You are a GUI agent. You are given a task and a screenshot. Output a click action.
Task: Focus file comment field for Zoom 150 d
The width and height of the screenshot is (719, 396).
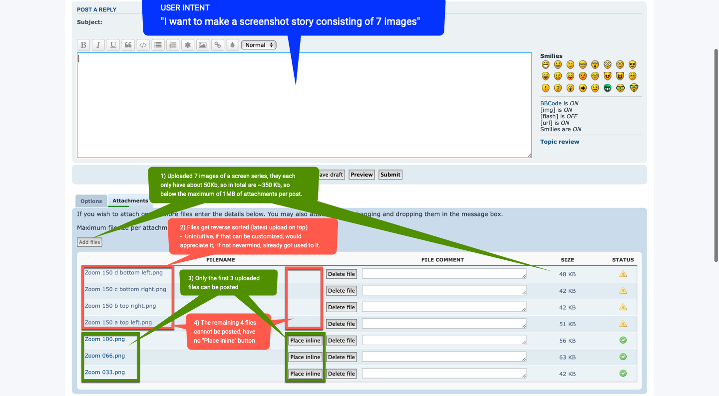pyautogui.click(x=444, y=274)
